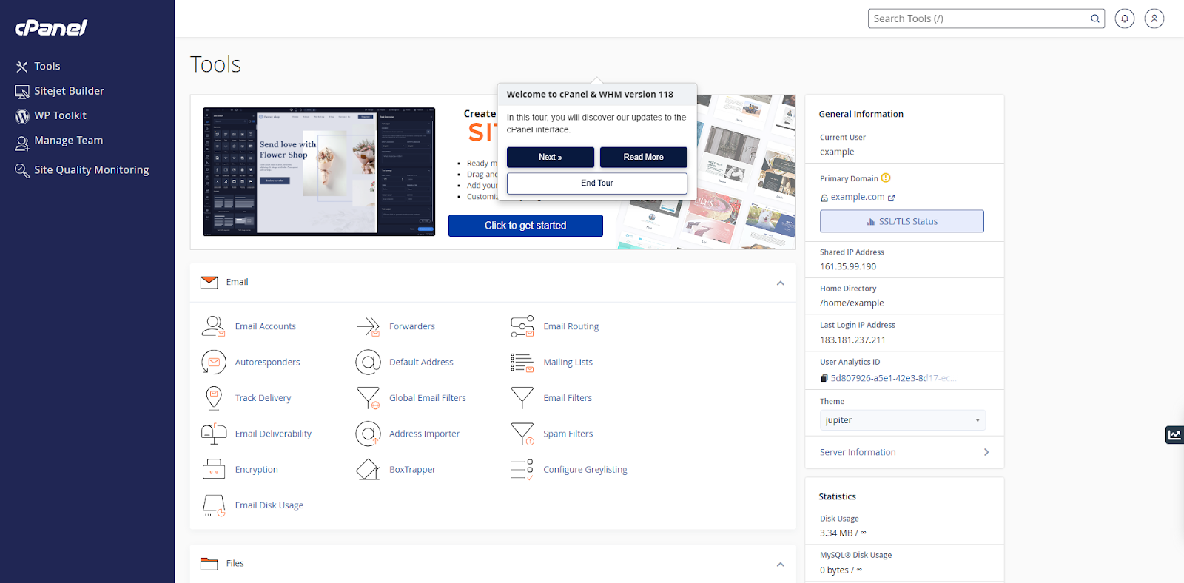Viewport: 1184px width, 583px height.
Task: Click the Default Address icon
Action: tap(368, 362)
